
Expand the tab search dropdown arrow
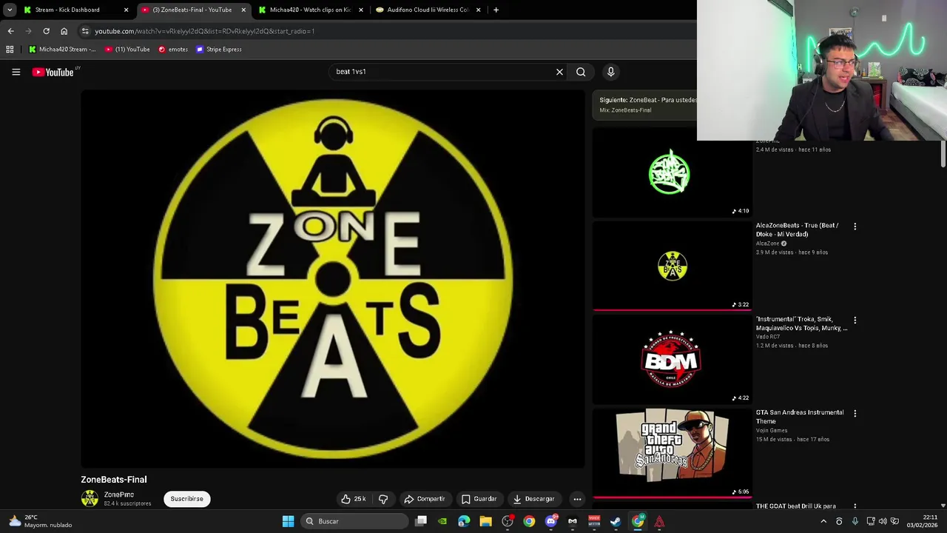10,10
